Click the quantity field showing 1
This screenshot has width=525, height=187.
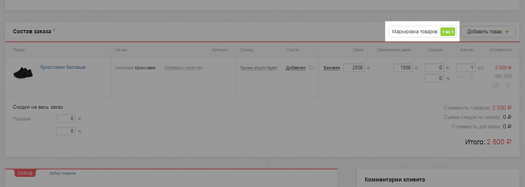click(466, 68)
